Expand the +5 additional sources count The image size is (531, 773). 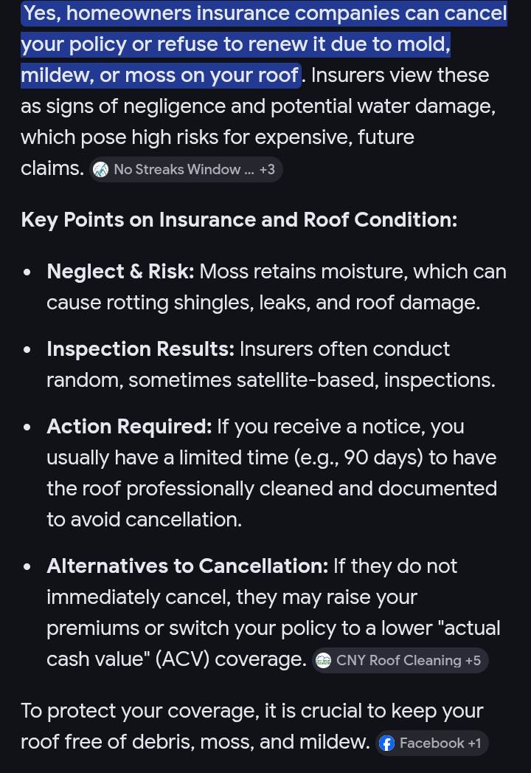473,661
